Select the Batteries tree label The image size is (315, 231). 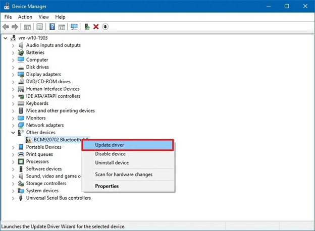(35, 52)
